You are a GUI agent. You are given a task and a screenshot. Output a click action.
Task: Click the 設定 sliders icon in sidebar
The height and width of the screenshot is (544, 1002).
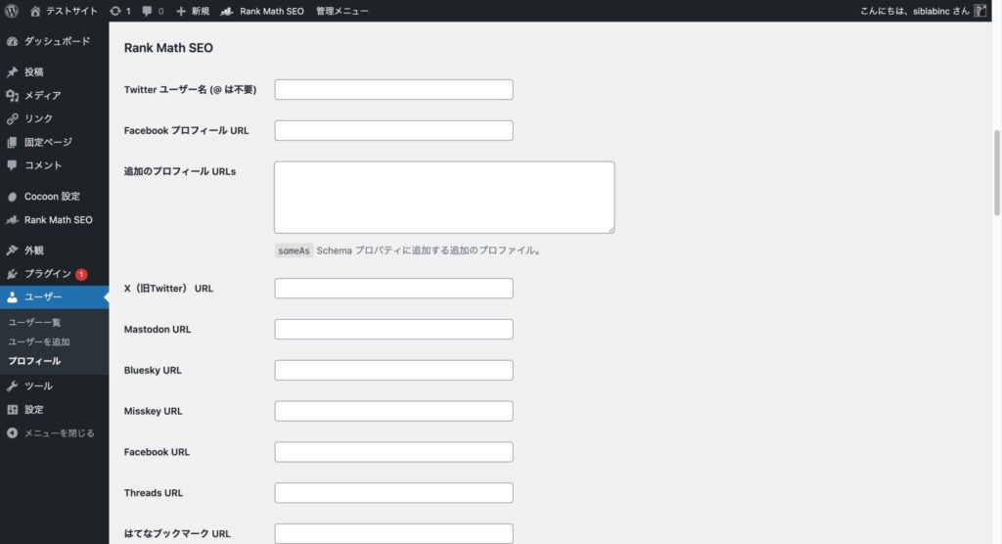12,410
